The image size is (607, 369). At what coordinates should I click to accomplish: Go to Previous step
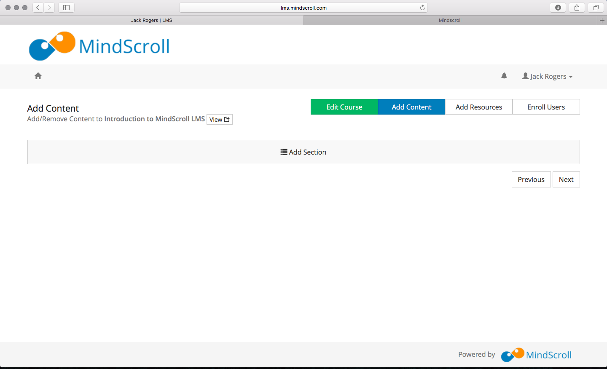click(x=531, y=179)
